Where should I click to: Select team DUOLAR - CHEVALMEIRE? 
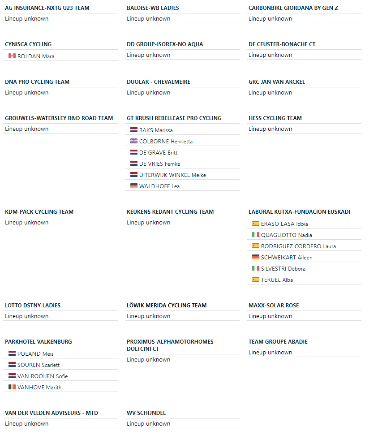[x=159, y=82]
